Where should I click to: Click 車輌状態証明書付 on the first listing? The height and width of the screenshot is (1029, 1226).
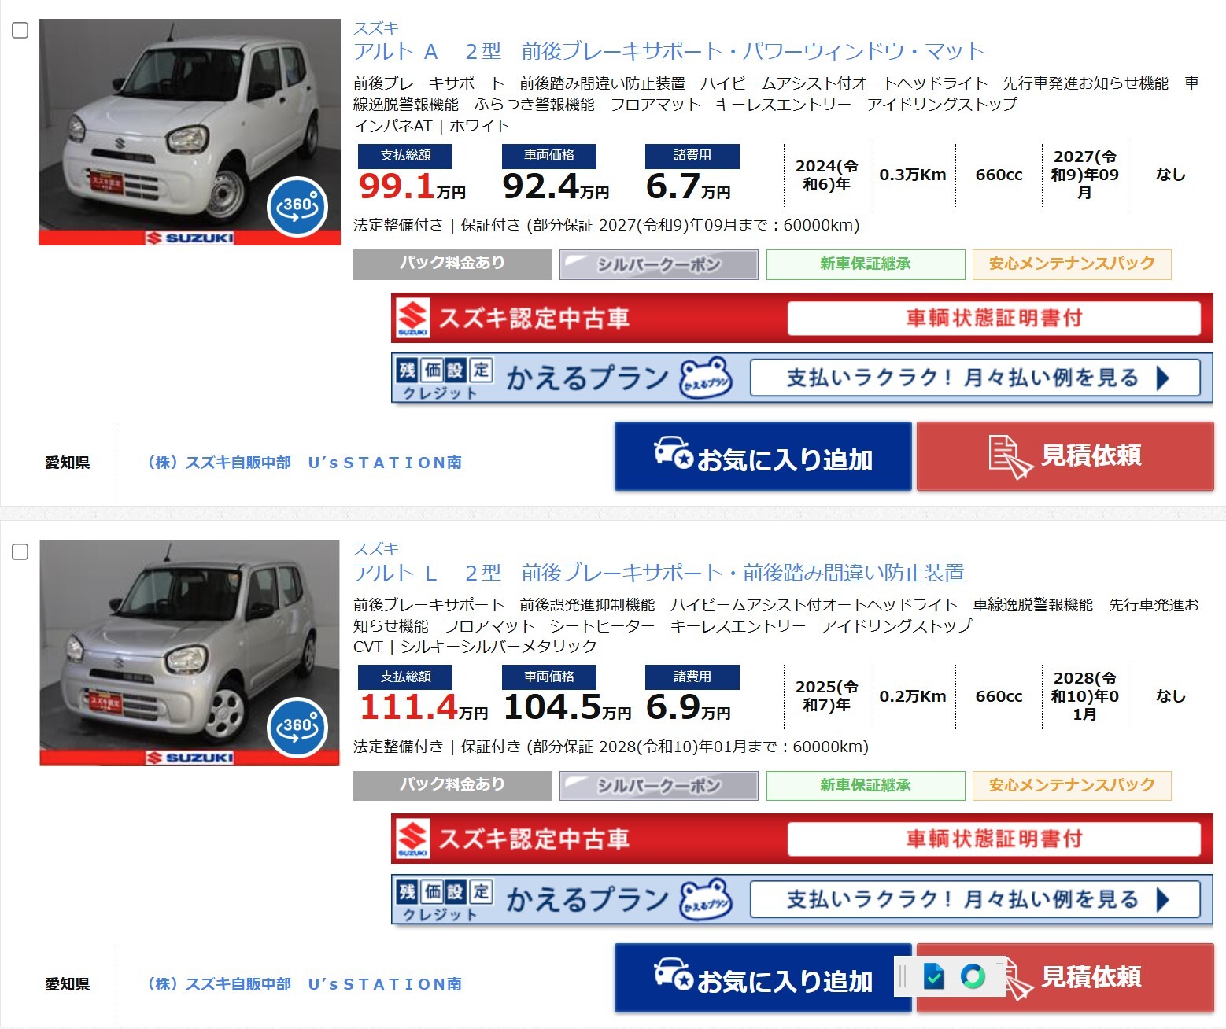coord(994,318)
